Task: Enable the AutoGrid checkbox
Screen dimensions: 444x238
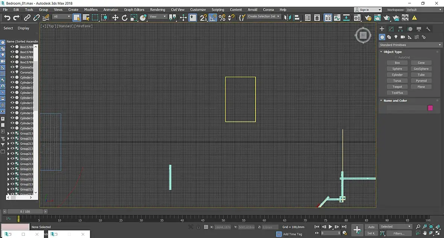Action: (x=396, y=58)
